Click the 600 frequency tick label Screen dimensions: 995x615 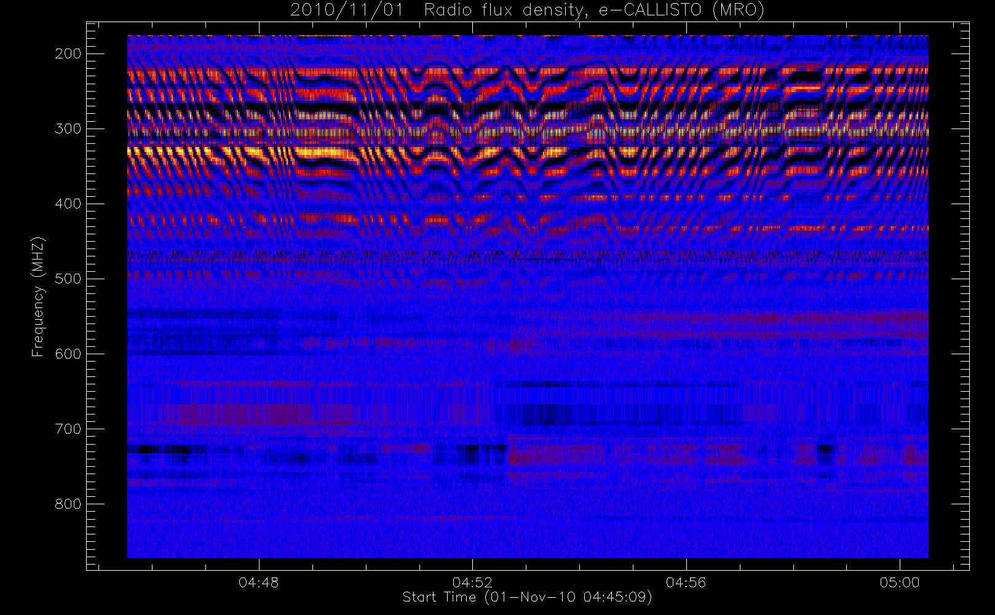point(68,354)
